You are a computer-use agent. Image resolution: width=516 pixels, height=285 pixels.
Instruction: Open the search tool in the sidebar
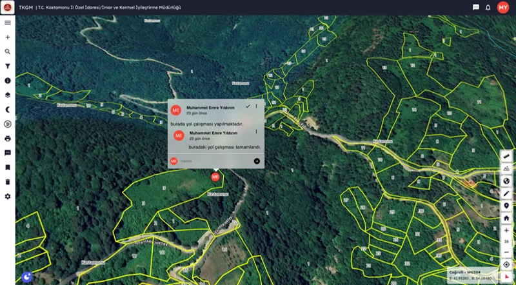[x=8, y=52]
